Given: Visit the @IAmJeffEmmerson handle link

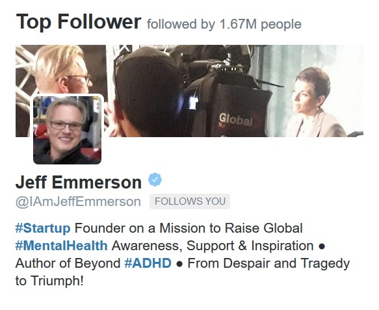Looking at the screenshot, I should 78,201.
